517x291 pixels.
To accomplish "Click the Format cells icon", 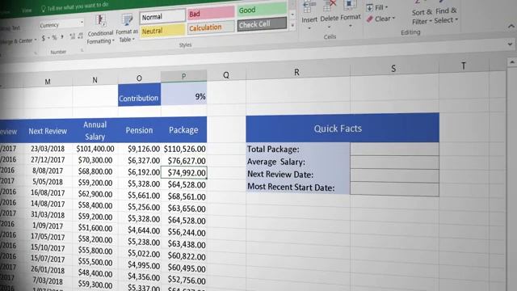I will [x=350, y=5].
